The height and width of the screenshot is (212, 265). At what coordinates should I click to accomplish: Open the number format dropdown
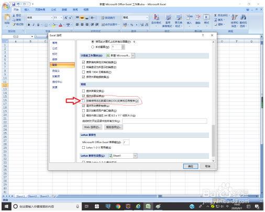pyautogui.click(x=147, y=18)
